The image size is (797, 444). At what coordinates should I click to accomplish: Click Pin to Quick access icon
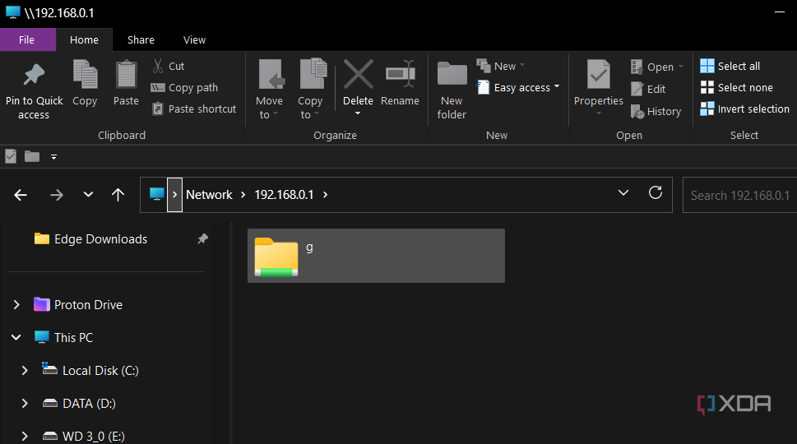click(x=34, y=75)
